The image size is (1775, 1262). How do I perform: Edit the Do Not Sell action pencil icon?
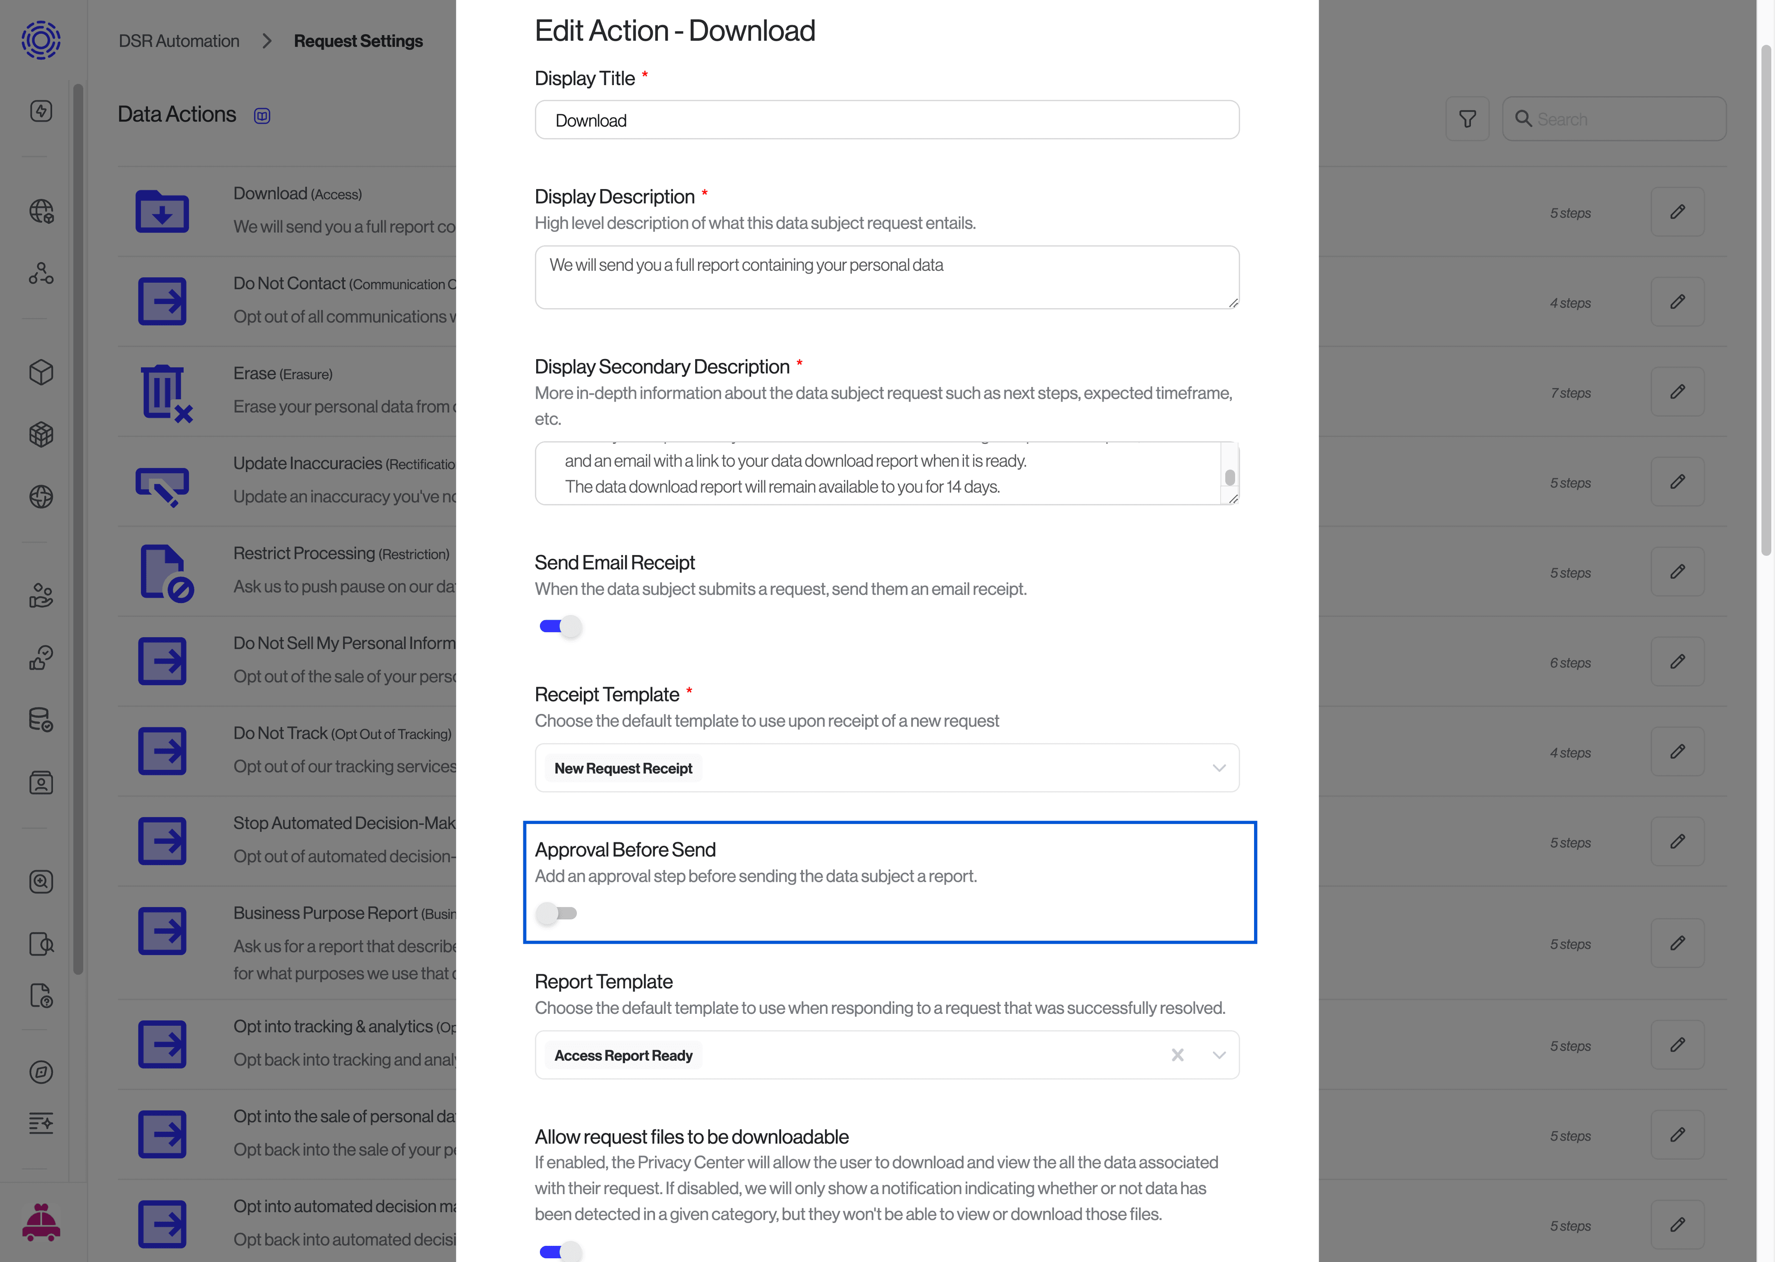coord(1677,661)
